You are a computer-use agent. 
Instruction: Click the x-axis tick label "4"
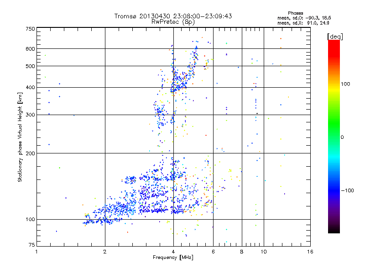[x=173, y=252]
